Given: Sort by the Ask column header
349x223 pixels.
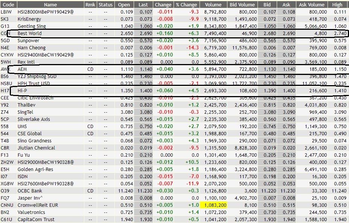Looking at the screenshot, I should pos(287,5).
